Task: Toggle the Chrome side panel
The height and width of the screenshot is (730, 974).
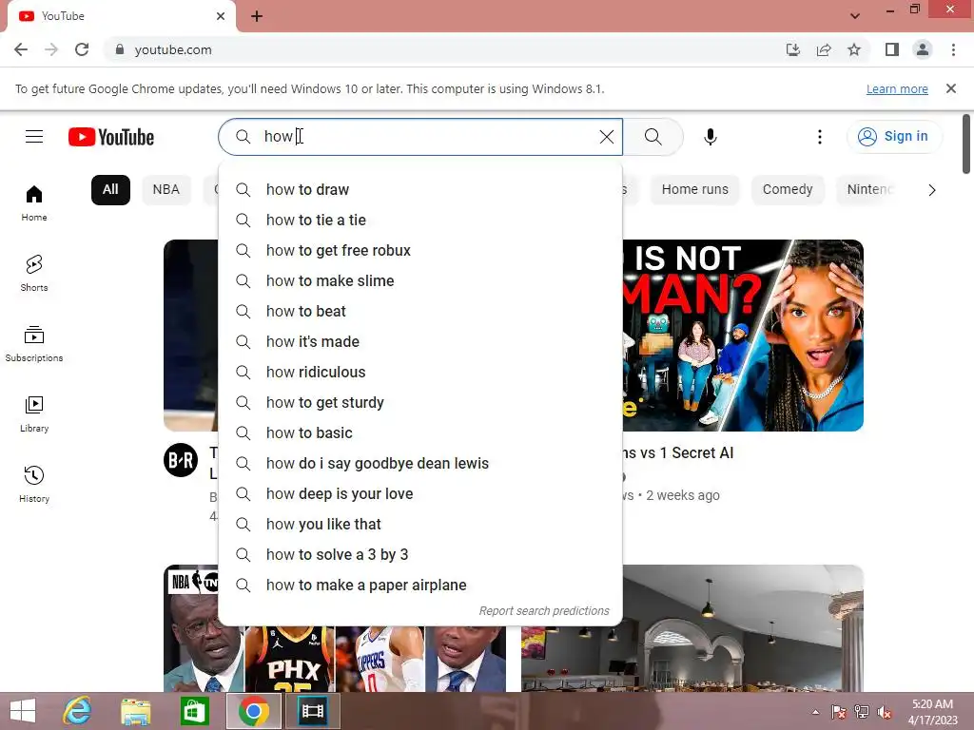Action: 892,49
